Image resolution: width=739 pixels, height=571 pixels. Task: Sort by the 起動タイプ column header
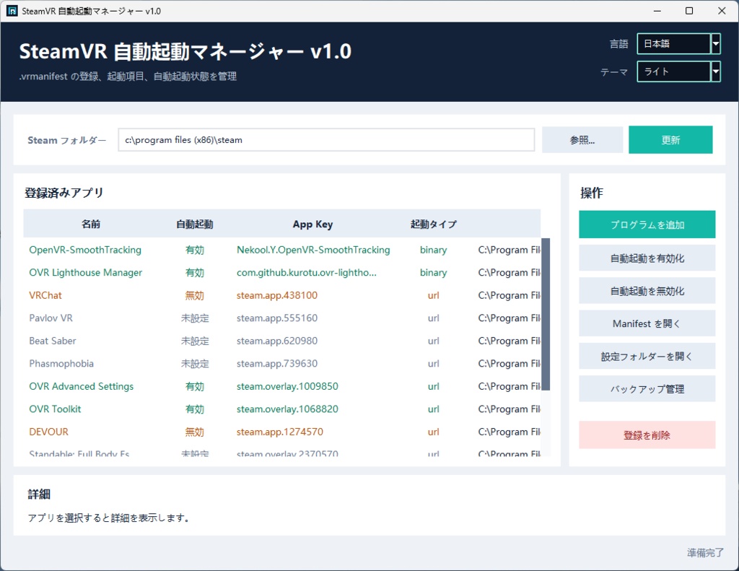[x=434, y=225]
